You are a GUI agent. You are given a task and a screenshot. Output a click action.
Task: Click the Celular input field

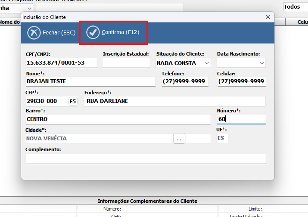click(x=241, y=81)
